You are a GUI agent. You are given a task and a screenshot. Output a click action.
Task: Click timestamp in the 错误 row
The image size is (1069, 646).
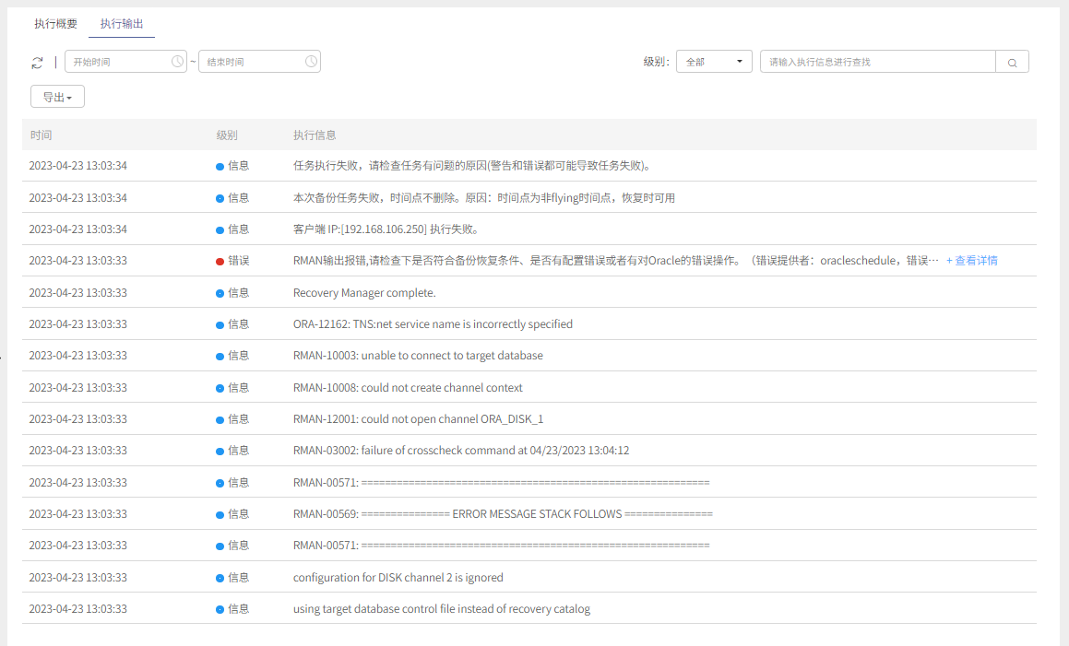click(x=77, y=261)
